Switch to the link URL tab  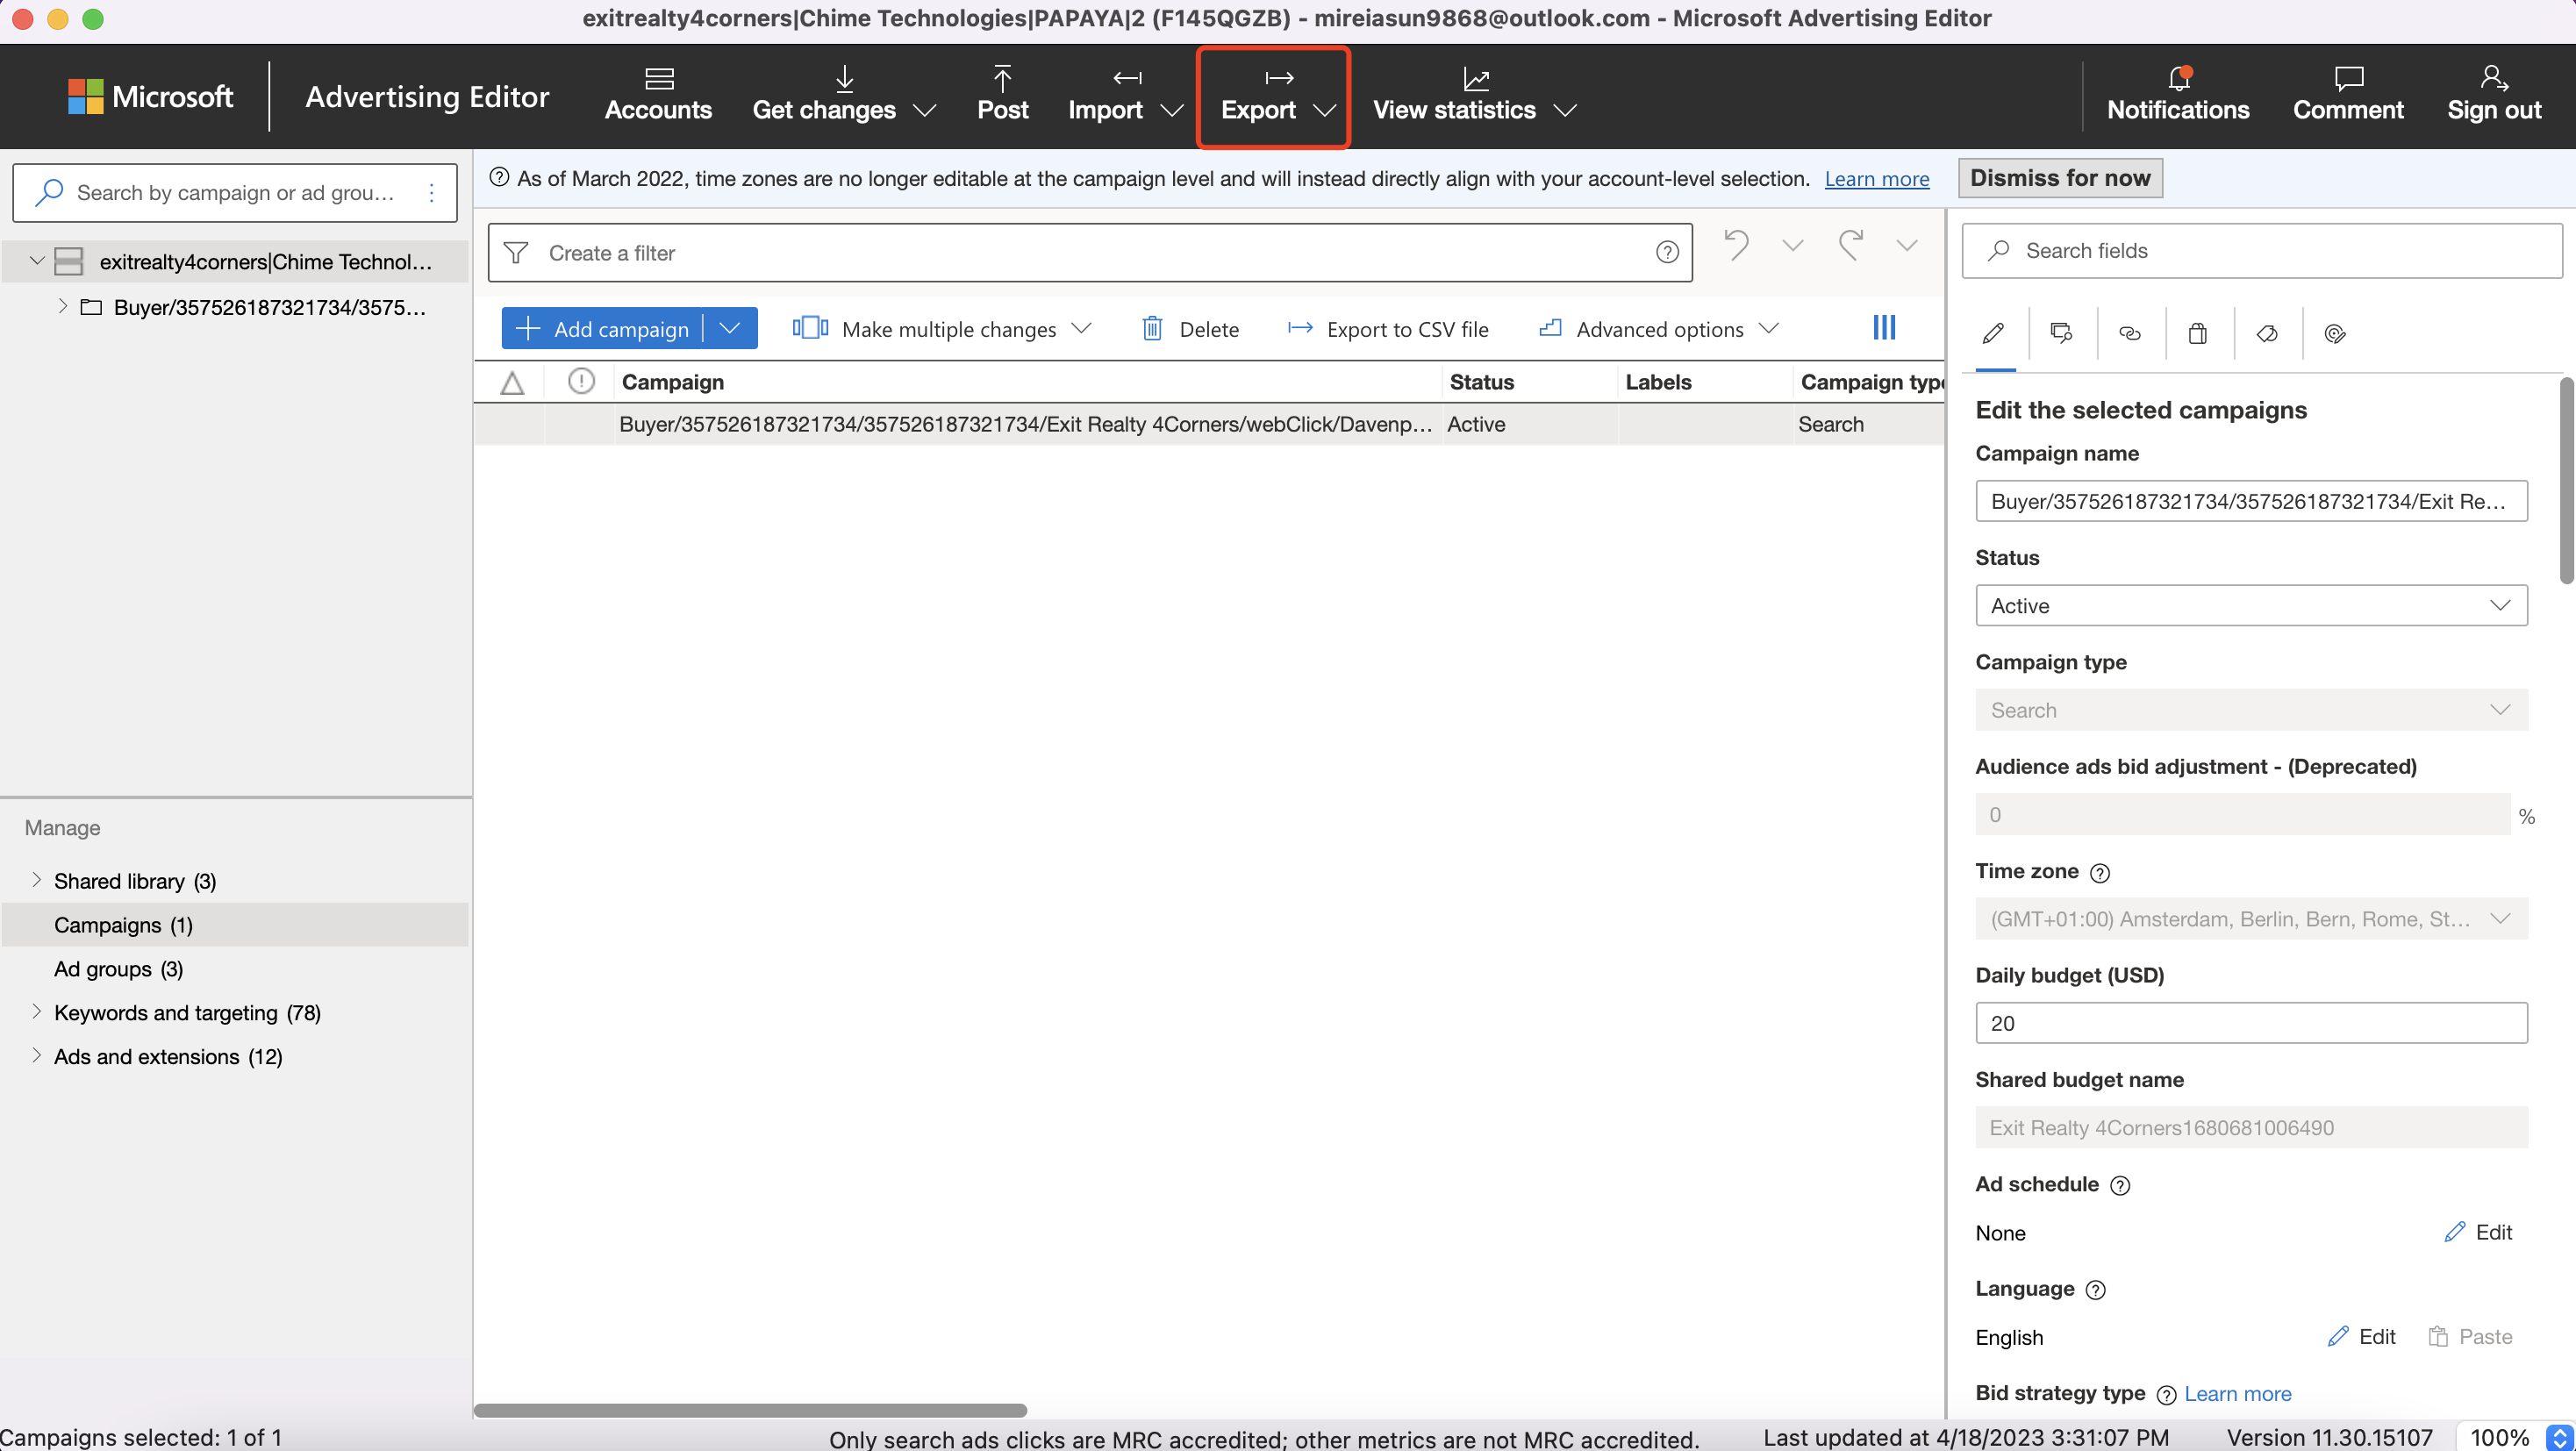tap(2130, 333)
